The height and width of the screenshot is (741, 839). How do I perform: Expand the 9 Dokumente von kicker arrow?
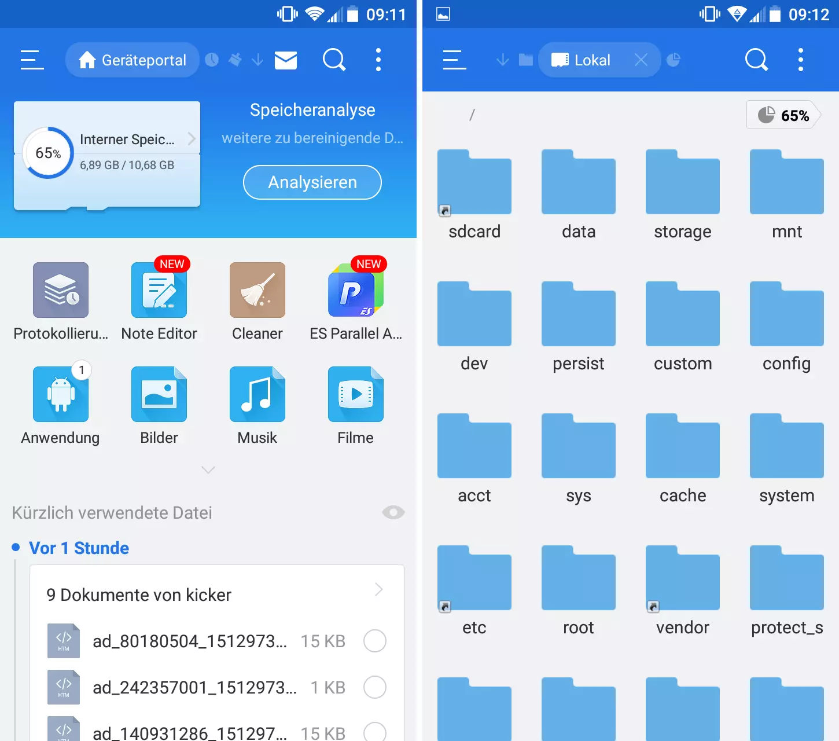pyautogui.click(x=379, y=590)
